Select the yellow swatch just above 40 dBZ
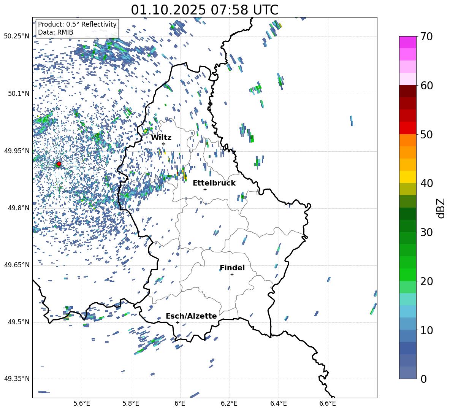The width and height of the screenshot is (450, 411). click(408, 177)
